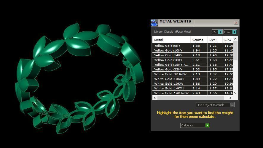Sort by the Metal column header
Screen dimensions: 263x148
click(x=171, y=40)
